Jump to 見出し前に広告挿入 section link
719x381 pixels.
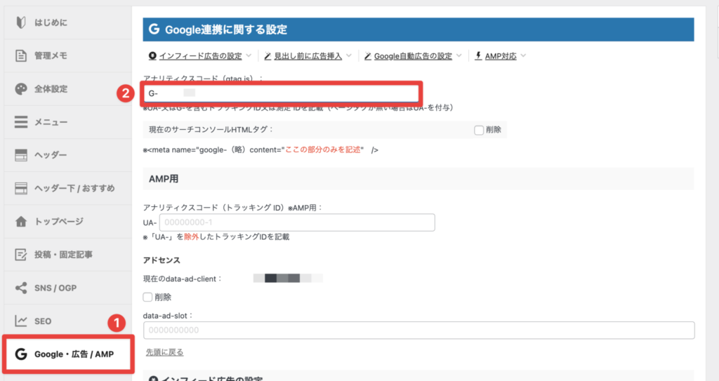pos(308,56)
